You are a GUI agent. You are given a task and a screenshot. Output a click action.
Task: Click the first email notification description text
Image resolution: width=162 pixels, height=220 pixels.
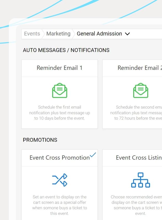59,113
